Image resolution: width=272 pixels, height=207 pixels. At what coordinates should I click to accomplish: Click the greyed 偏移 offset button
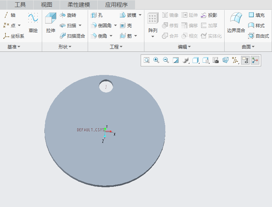(190, 26)
